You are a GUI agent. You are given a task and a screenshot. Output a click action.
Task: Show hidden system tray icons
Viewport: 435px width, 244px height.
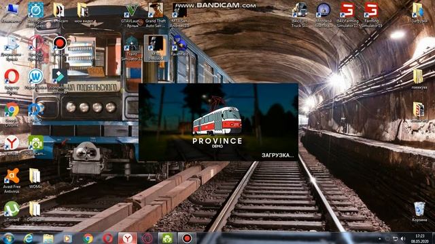point(379,239)
